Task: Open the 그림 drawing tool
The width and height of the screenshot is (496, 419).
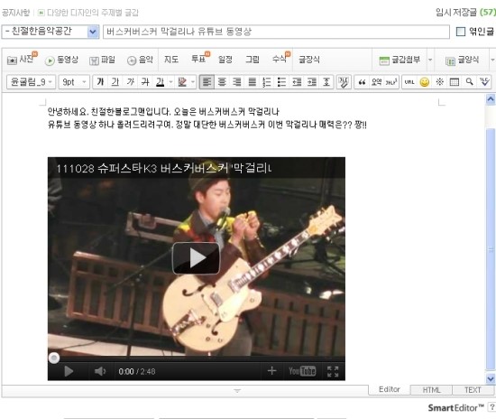Action: click(253, 60)
